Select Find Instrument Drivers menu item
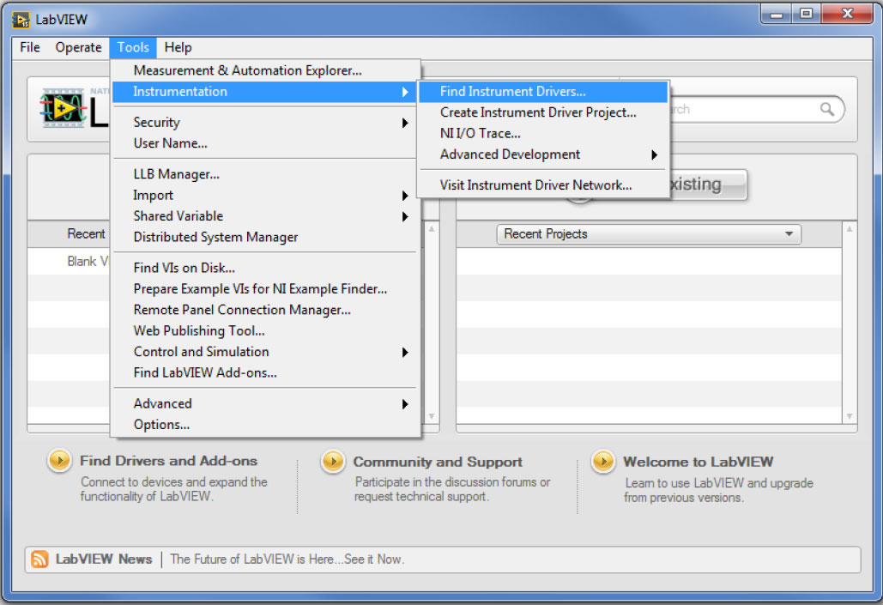This screenshot has height=605, width=883. 512,92
